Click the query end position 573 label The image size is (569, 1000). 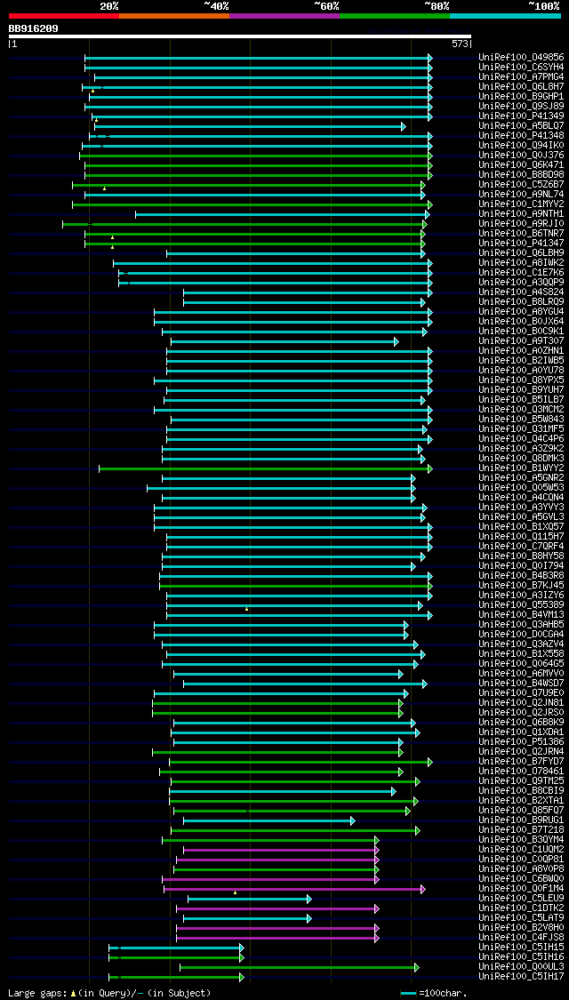pos(461,44)
